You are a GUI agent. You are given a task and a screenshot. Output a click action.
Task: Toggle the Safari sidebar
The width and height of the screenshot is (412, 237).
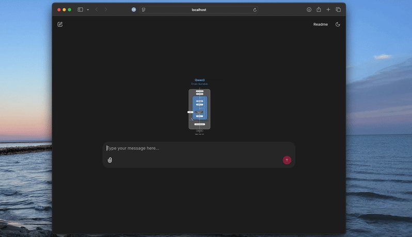coord(80,10)
